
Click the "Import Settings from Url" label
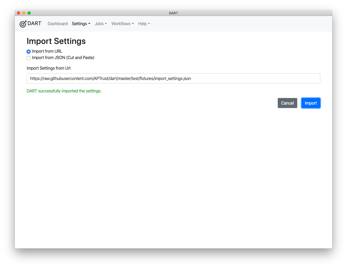click(48, 68)
